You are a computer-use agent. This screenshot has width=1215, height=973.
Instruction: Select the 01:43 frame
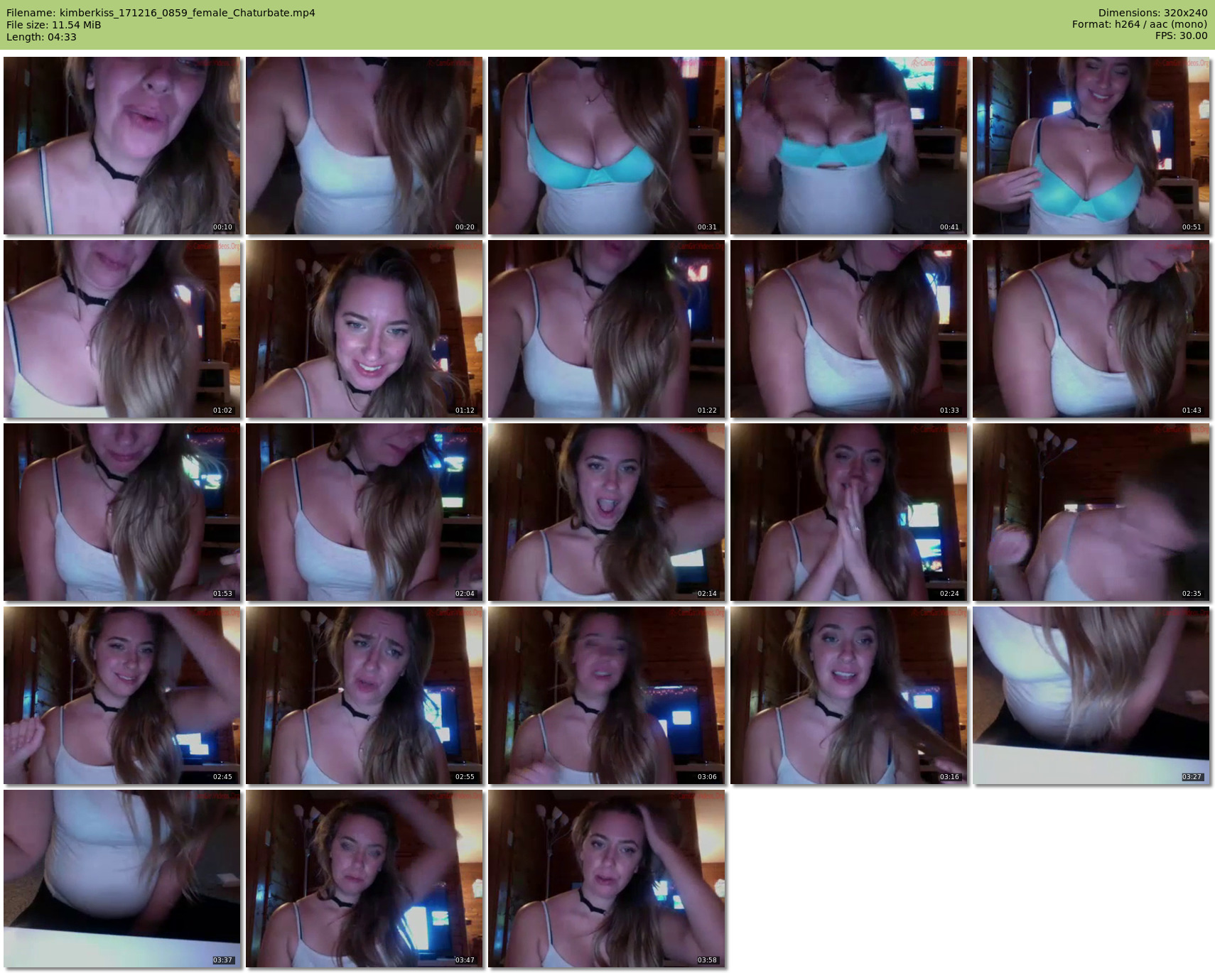coord(1091,329)
